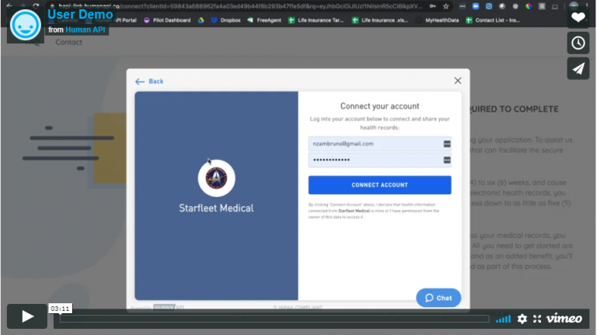
Task: Open video settings gear in player bar
Action: click(x=522, y=319)
